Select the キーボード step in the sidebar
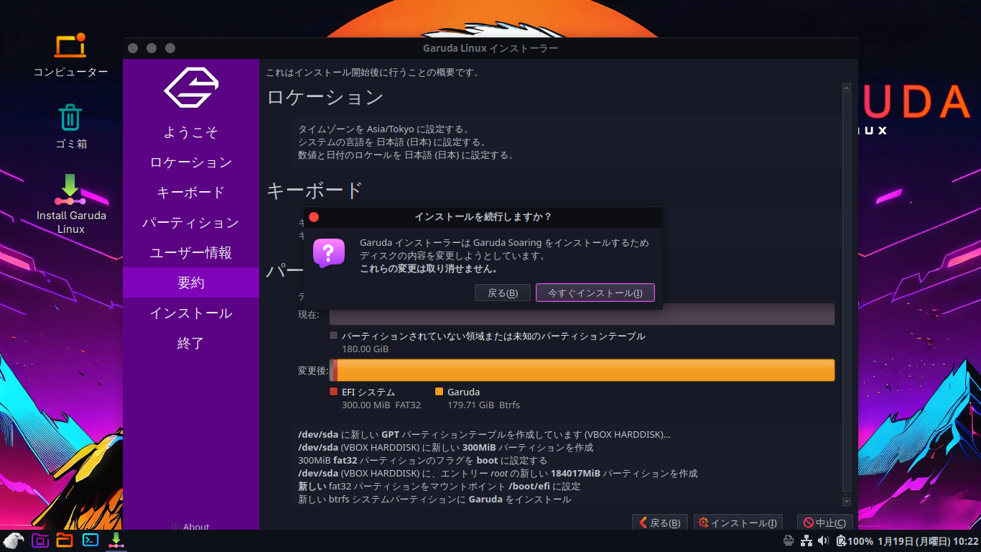This screenshot has height=552, width=981. pos(191,193)
